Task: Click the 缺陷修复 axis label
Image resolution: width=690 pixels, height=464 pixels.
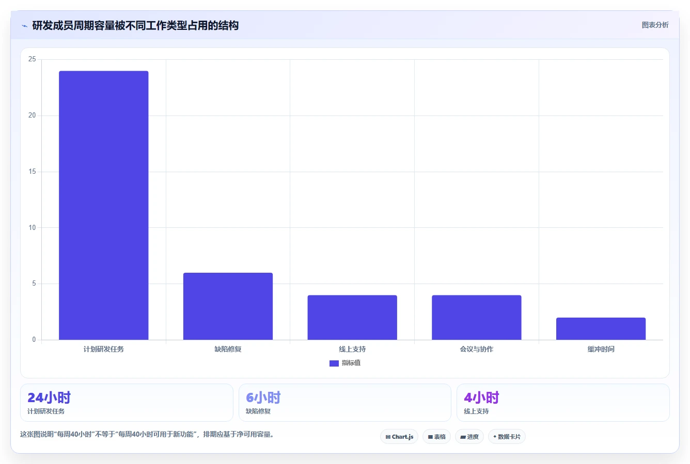Action: click(228, 349)
